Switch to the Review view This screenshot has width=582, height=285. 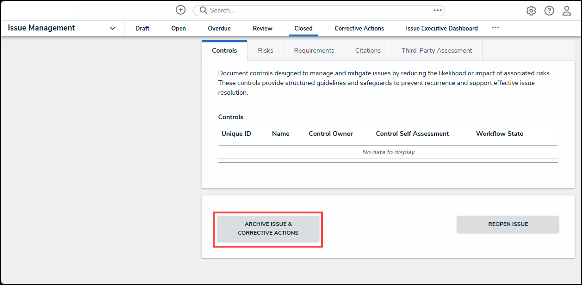click(x=262, y=28)
